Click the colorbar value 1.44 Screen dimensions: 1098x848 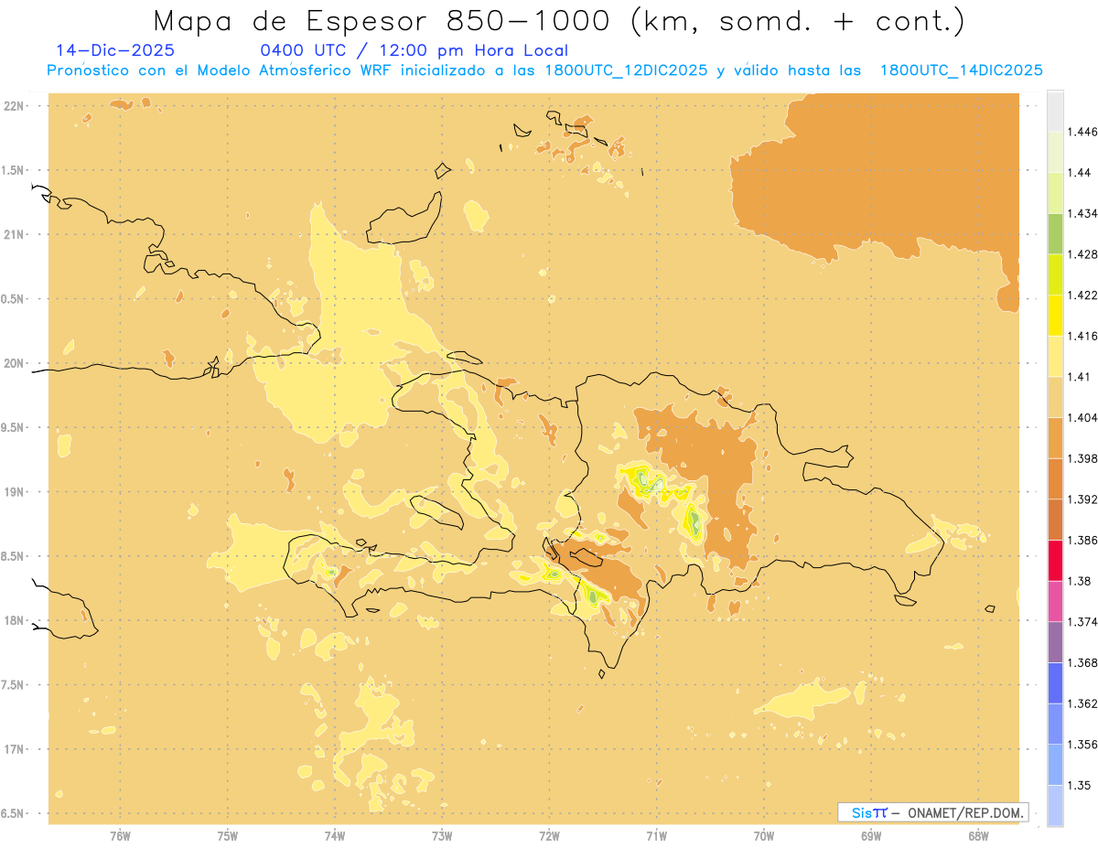point(1080,172)
